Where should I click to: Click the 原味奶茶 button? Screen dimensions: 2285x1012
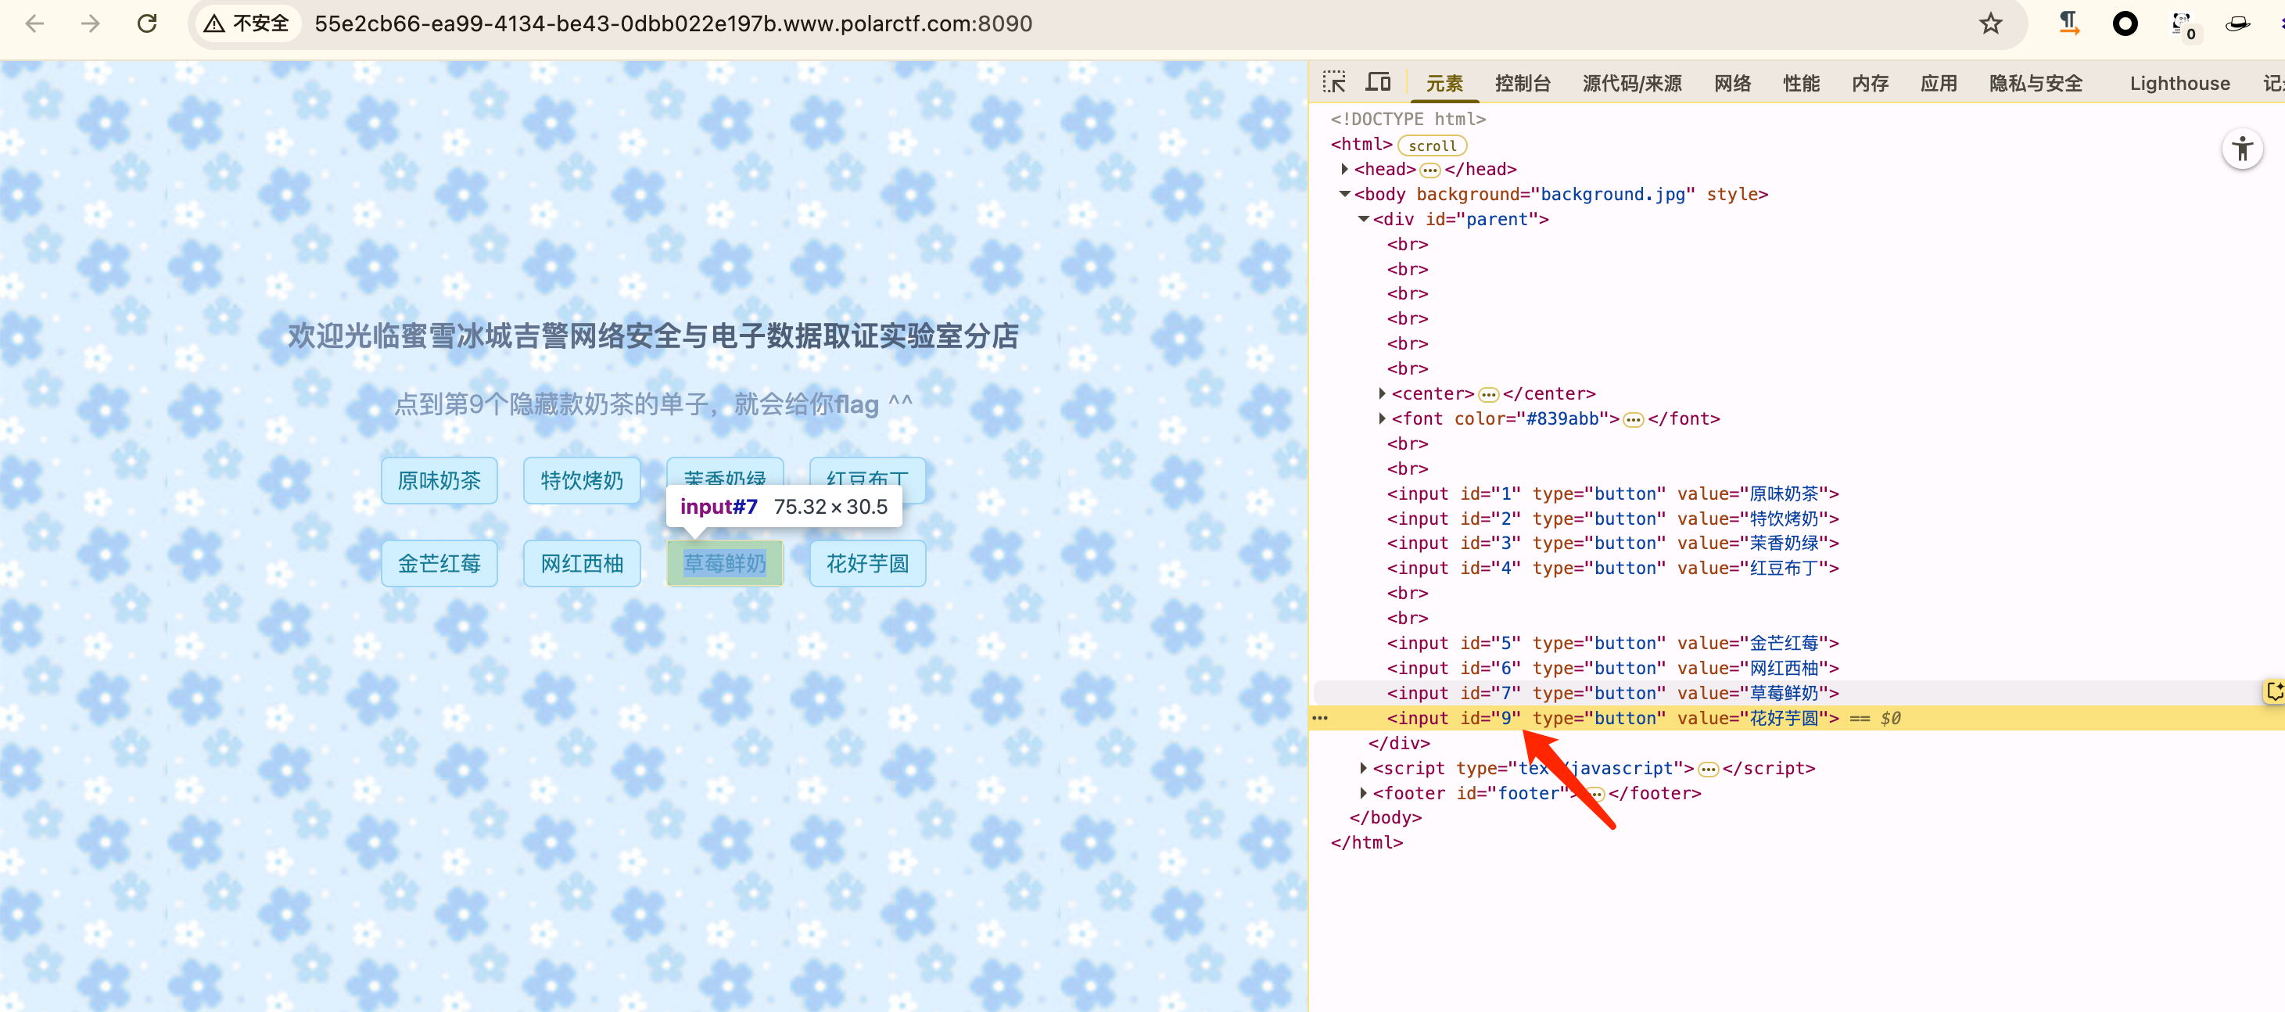pos(439,481)
